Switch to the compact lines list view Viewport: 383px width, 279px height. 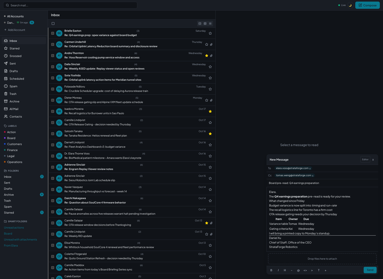pyautogui.click(x=210, y=24)
